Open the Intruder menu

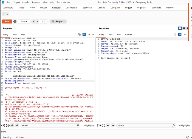click(x=26, y=2)
